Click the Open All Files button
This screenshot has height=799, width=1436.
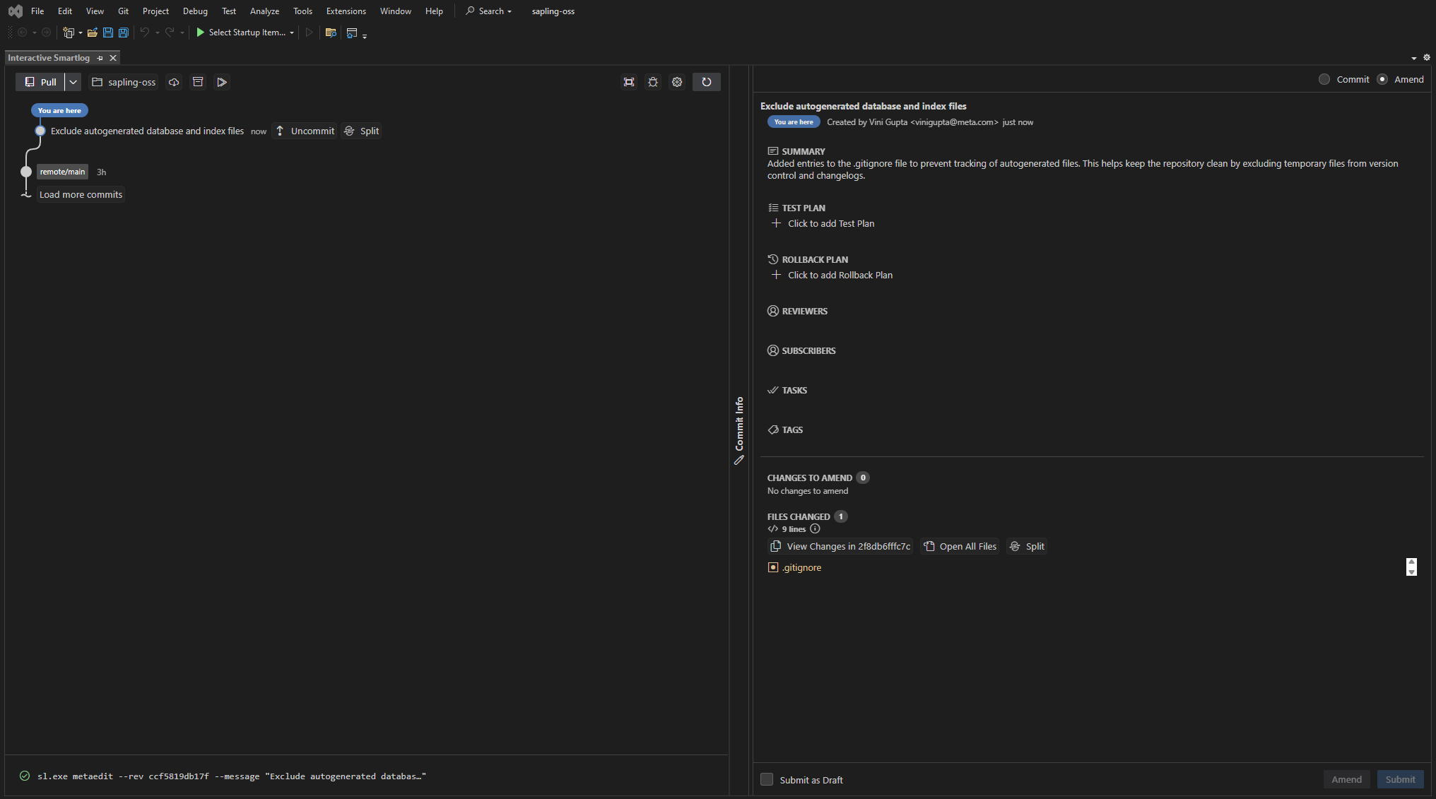click(960, 546)
